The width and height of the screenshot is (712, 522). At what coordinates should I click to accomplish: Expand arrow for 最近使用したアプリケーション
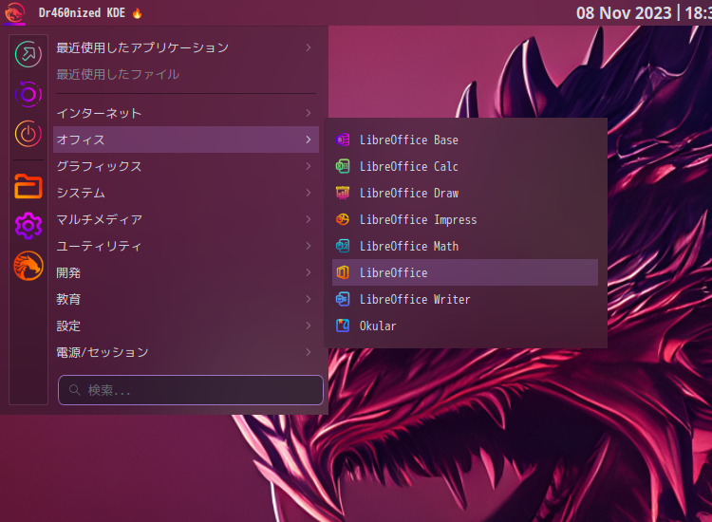click(309, 47)
